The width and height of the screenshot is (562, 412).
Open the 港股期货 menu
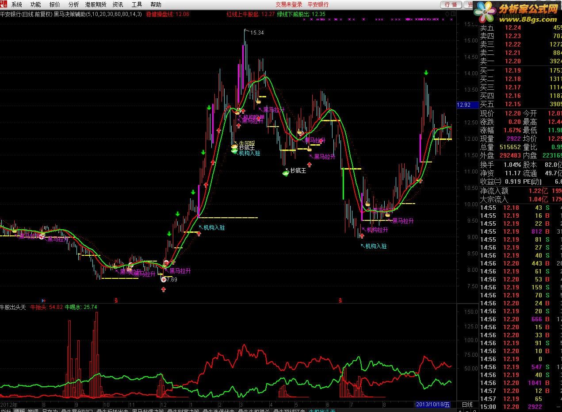point(96,4)
